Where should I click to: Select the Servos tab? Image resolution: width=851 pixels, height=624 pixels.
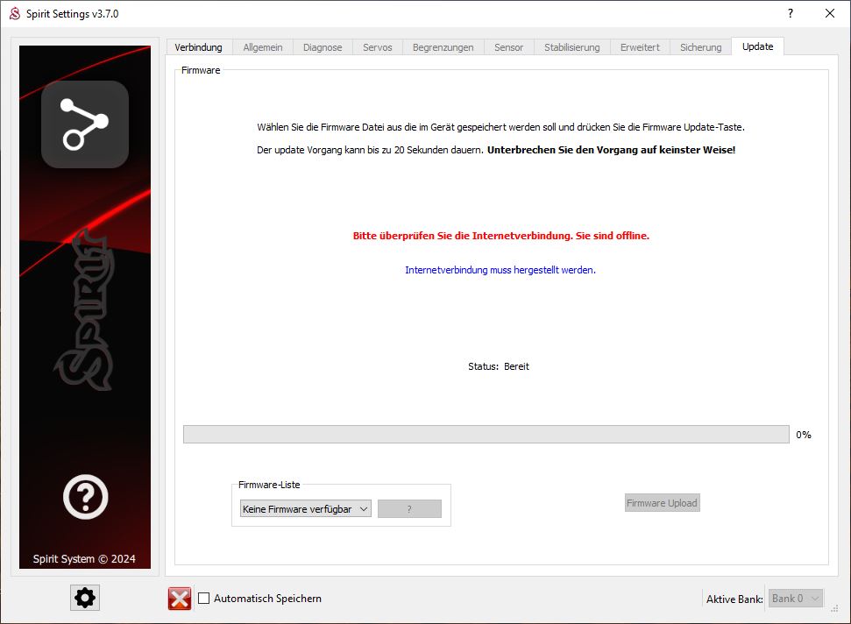coord(378,47)
